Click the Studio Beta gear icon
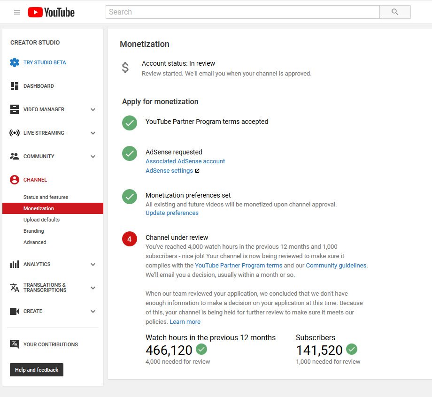The width and height of the screenshot is (432, 397). [x=15, y=62]
